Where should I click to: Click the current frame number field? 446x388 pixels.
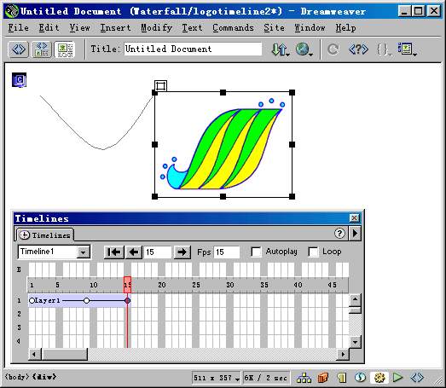click(x=158, y=252)
